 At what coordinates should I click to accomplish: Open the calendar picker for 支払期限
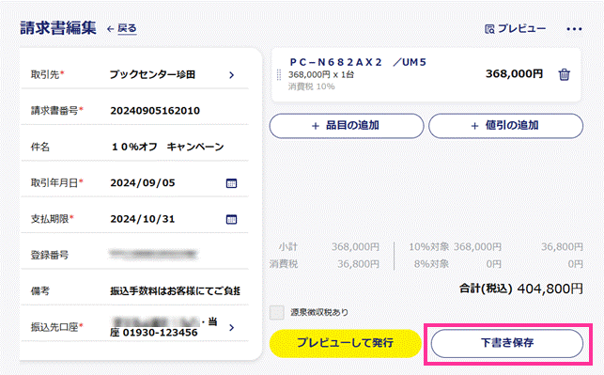click(231, 219)
